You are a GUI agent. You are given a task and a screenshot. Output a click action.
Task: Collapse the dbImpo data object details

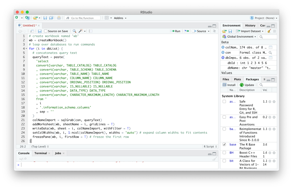click(223, 58)
